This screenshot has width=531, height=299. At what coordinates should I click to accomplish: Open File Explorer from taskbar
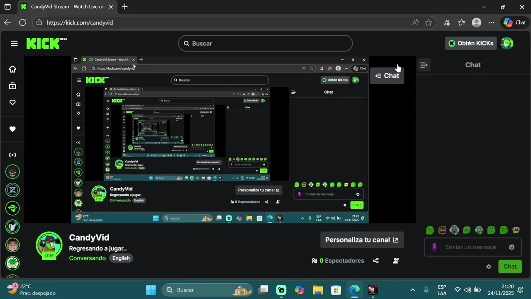coord(318,290)
